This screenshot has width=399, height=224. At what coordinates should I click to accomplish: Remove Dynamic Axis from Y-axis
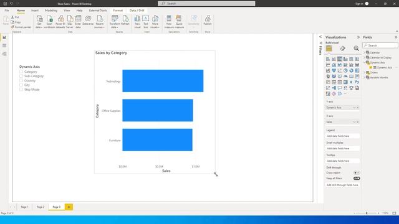[357, 108]
